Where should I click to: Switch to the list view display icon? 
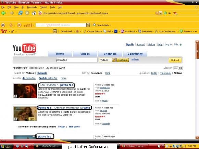point(176,68)
